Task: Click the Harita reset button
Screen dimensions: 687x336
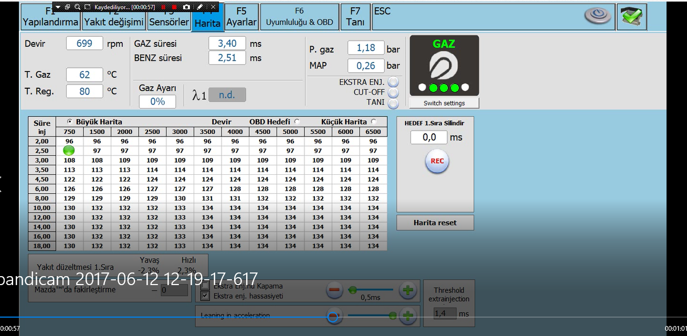Action: [x=435, y=223]
